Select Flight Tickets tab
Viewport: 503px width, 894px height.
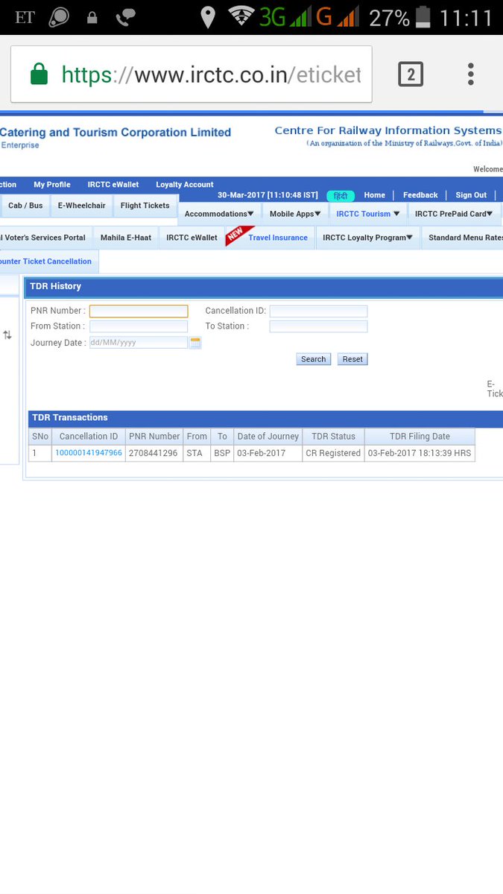pos(145,206)
